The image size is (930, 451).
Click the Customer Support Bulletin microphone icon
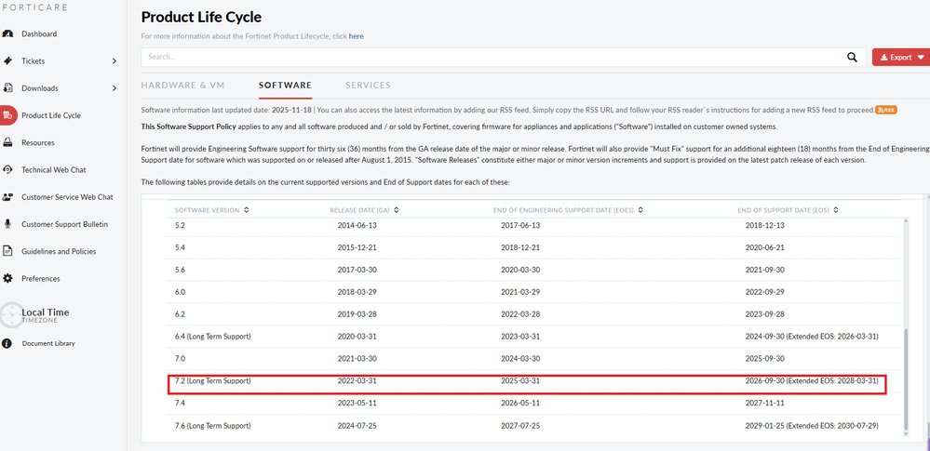click(x=7, y=224)
